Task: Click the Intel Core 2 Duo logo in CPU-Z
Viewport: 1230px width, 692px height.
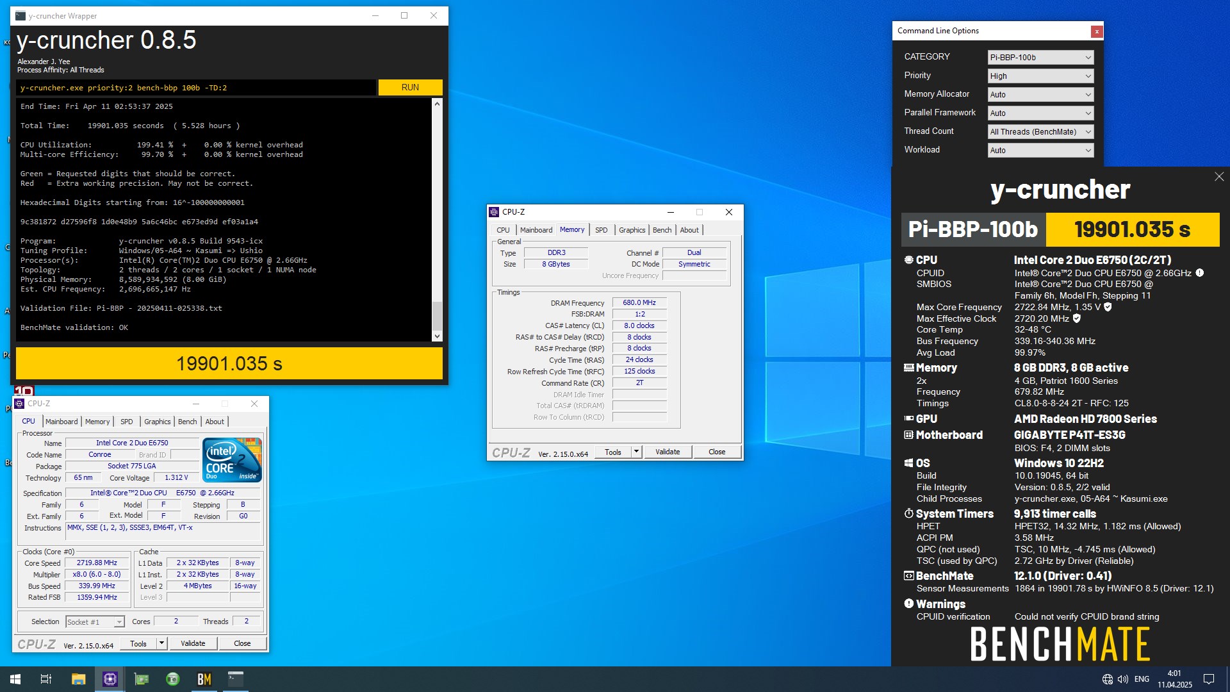Action: tap(232, 460)
